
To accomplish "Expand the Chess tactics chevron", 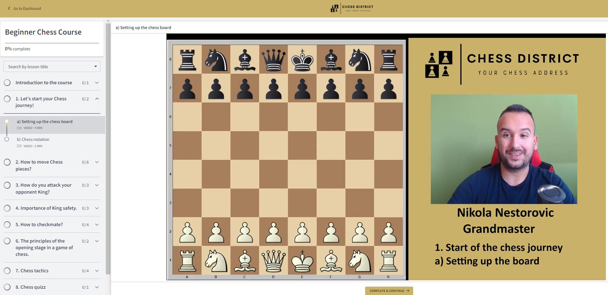I will pos(97,271).
